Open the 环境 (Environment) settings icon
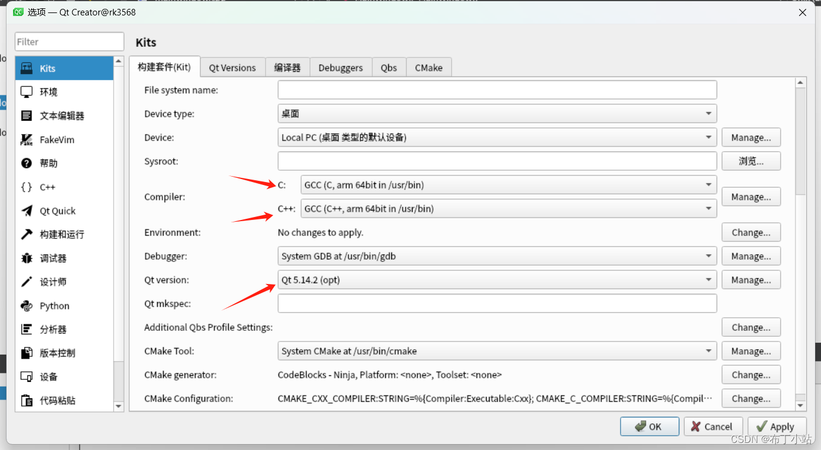 click(x=48, y=92)
